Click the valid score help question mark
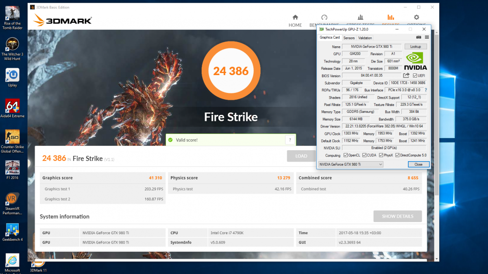The height and width of the screenshot is (274, 488). point(290,140)
